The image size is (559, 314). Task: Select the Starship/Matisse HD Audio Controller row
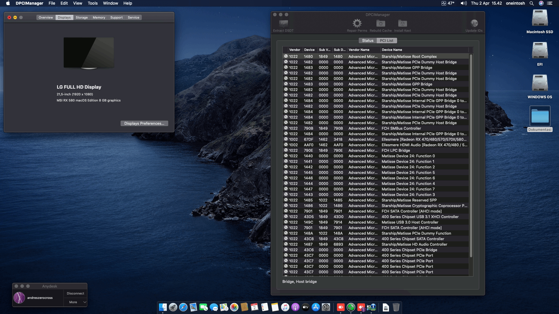coord(376,244)
